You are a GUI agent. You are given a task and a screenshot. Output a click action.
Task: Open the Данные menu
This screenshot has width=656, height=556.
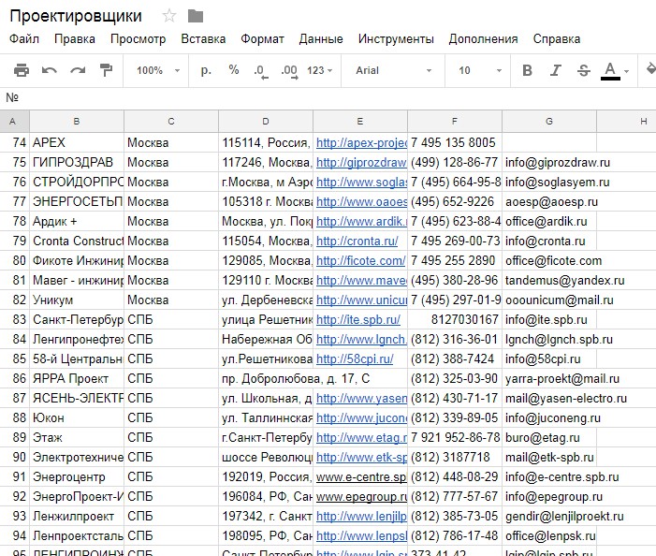pyautogui.click(x=321, y=39)
